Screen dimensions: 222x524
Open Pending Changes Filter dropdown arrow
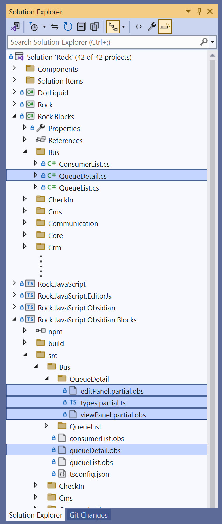coord(44,27)
